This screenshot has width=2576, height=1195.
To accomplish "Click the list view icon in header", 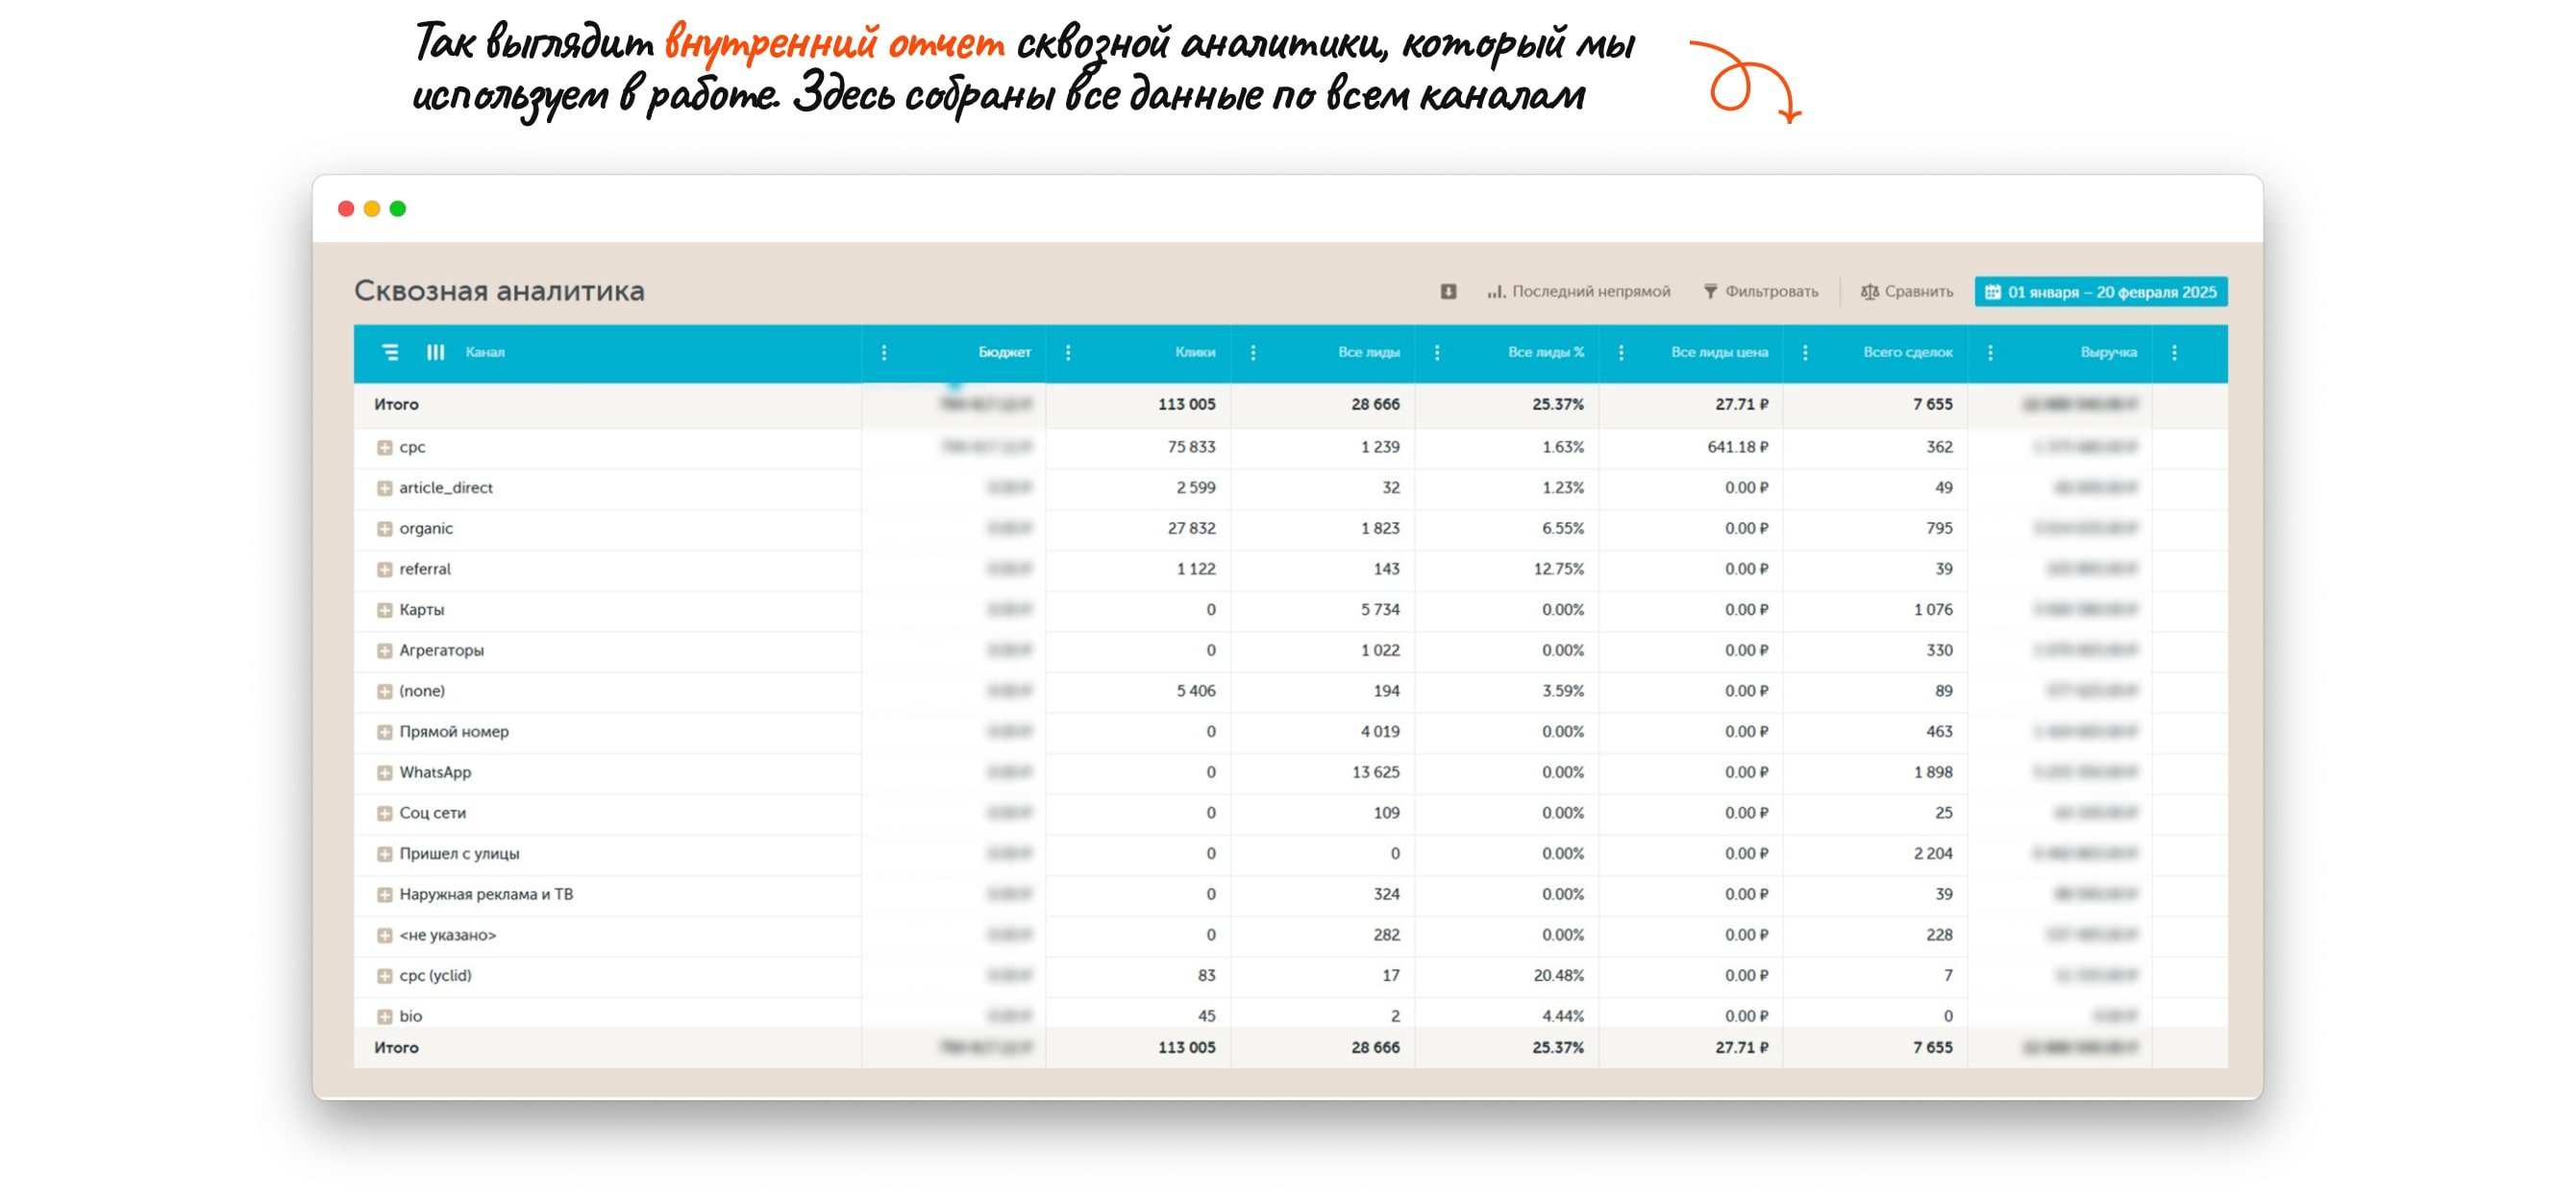I will point(390,353).
